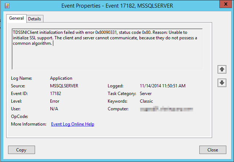Click the User value 'N/A'
This screenshot has width=234, height=162.
tap(54, 109)
